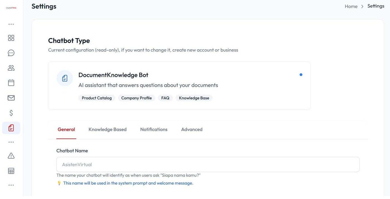Open the dashboard grid icon in sidebar
The height and width of the screenshot is (199, 390).
pyautogui.click(x=11, y=38)
